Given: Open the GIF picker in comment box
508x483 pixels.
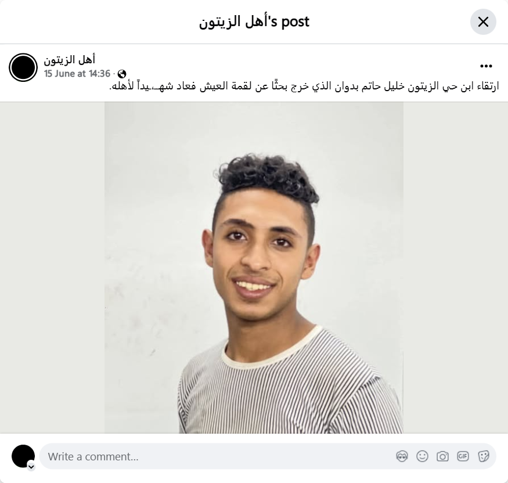Looking at the screenshot, I should click(x=463, y=456).
